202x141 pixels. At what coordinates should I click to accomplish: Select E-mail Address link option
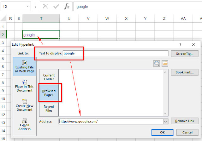click(25, 124)
